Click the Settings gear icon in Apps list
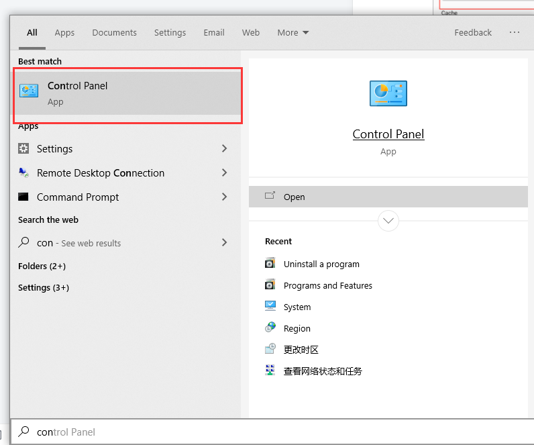This screenshot has width=534, height=445. (x=23, y=148)
